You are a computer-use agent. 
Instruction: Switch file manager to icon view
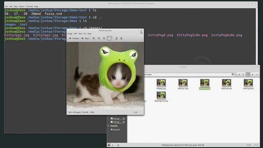tap(248, 74)
